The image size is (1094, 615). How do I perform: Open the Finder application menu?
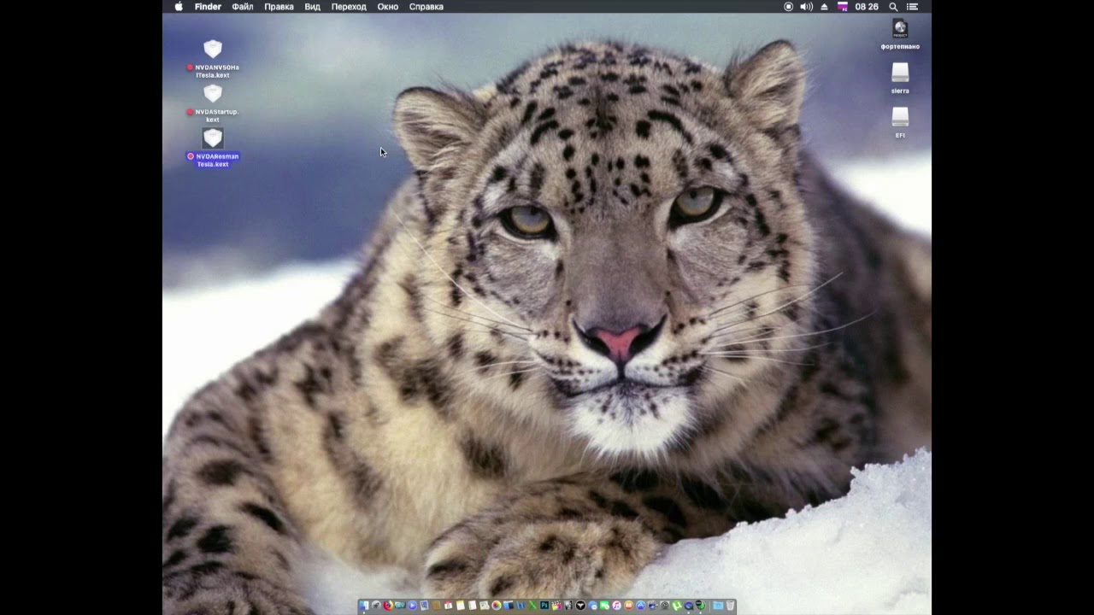[208, 7]
